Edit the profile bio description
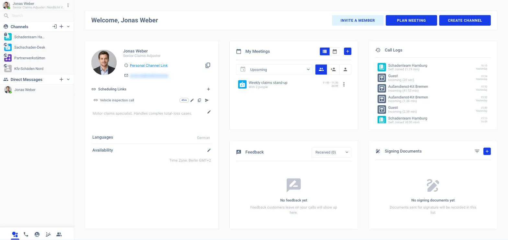This screenshot has width=508, height=240. pyautogui.click(x=209, y=112)
